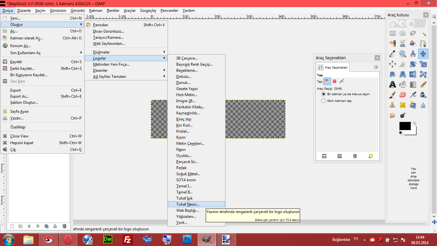Image resolution: width=437 pixels, height=246 pixels.
Task: Open the Katman menu
Action: 96,11
